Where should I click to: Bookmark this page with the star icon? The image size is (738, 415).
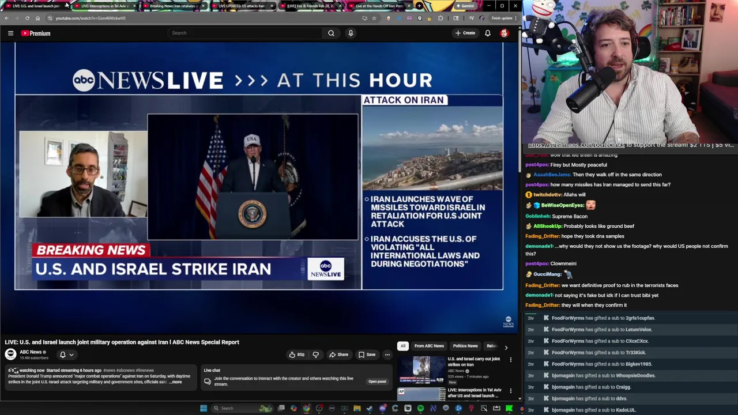(374, 18)
